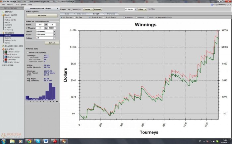Click the # Players maximum field
The width and height of the screenshot is (232, 144).
tap(52, 28)
